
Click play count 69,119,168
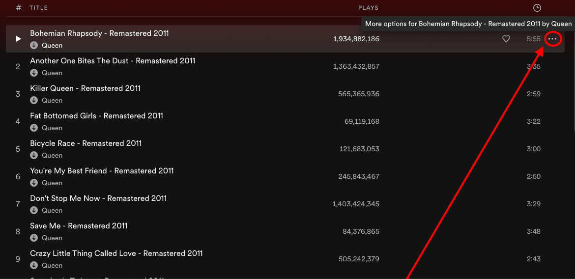[x=362, y=121]
